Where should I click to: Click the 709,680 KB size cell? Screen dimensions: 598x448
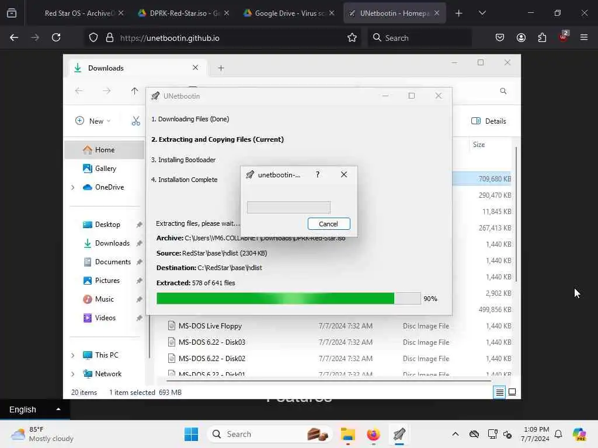click(495, 178)
